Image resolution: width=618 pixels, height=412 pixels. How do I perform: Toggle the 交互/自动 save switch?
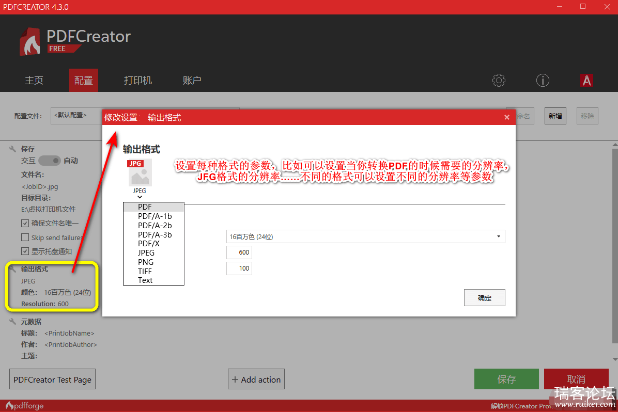[49, 161]
